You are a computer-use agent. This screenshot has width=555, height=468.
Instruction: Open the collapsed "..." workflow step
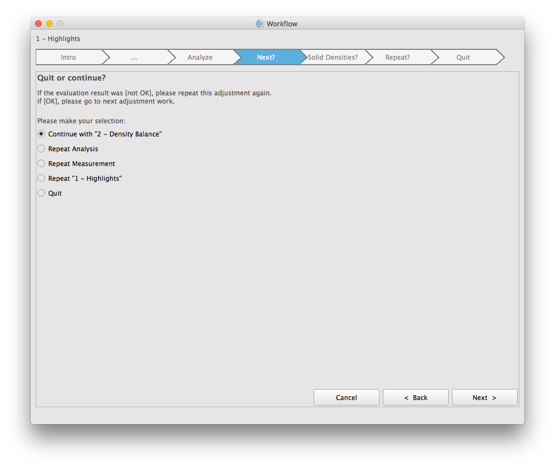134,58
